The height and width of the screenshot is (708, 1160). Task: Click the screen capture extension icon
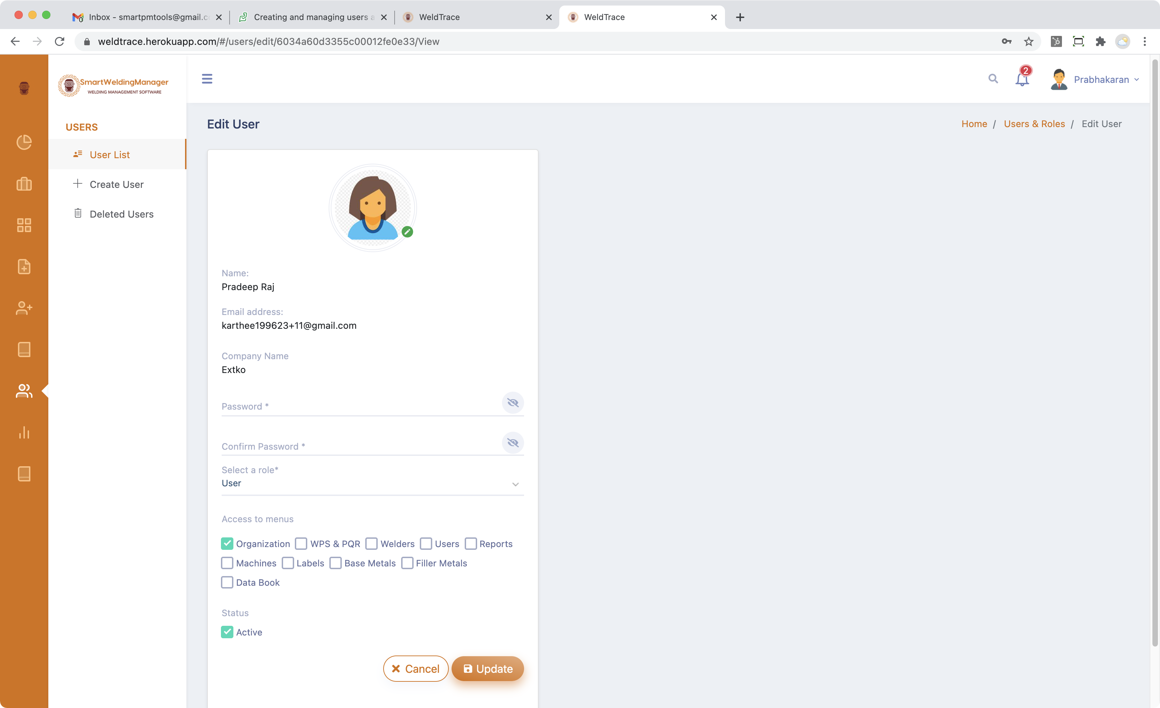[1079, 41]
